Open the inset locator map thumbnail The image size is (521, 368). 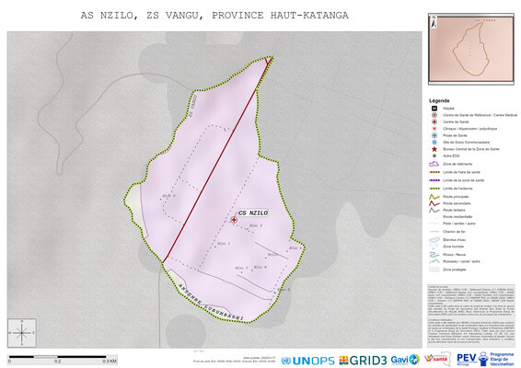point(471,49)
